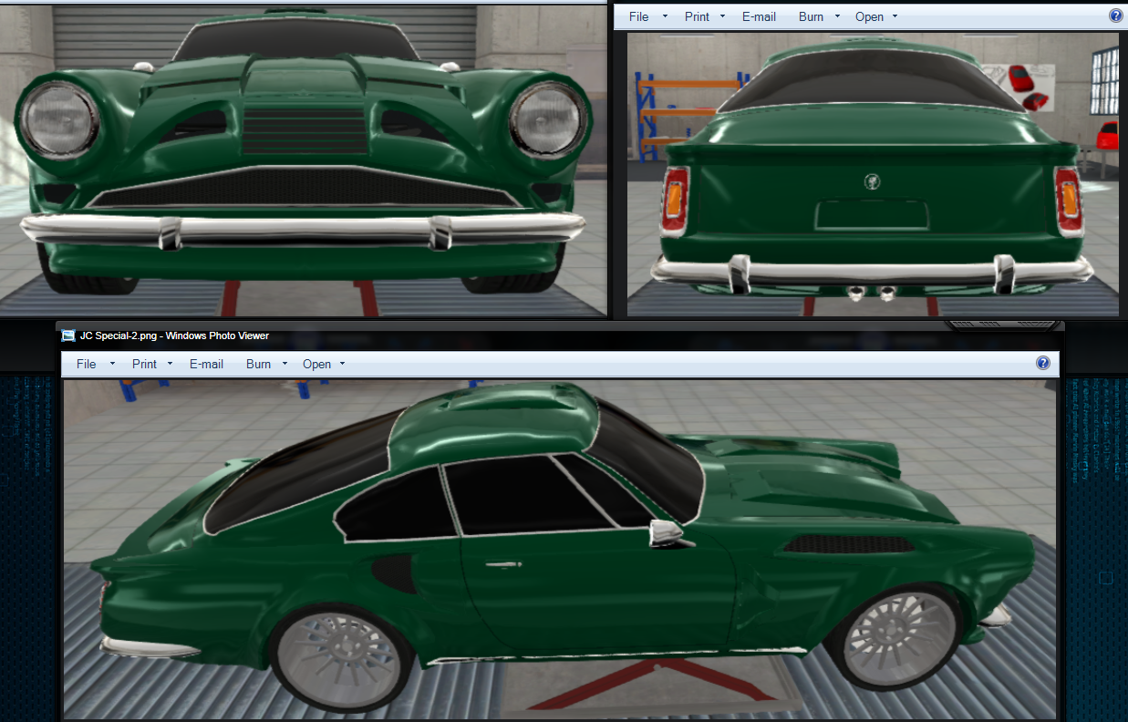The width and height of the screenshot is (1128, 722).
Task: Click E-mail in the JC Special-2.png toolbar
Action: pyautogui.click(x=206, y=364)
